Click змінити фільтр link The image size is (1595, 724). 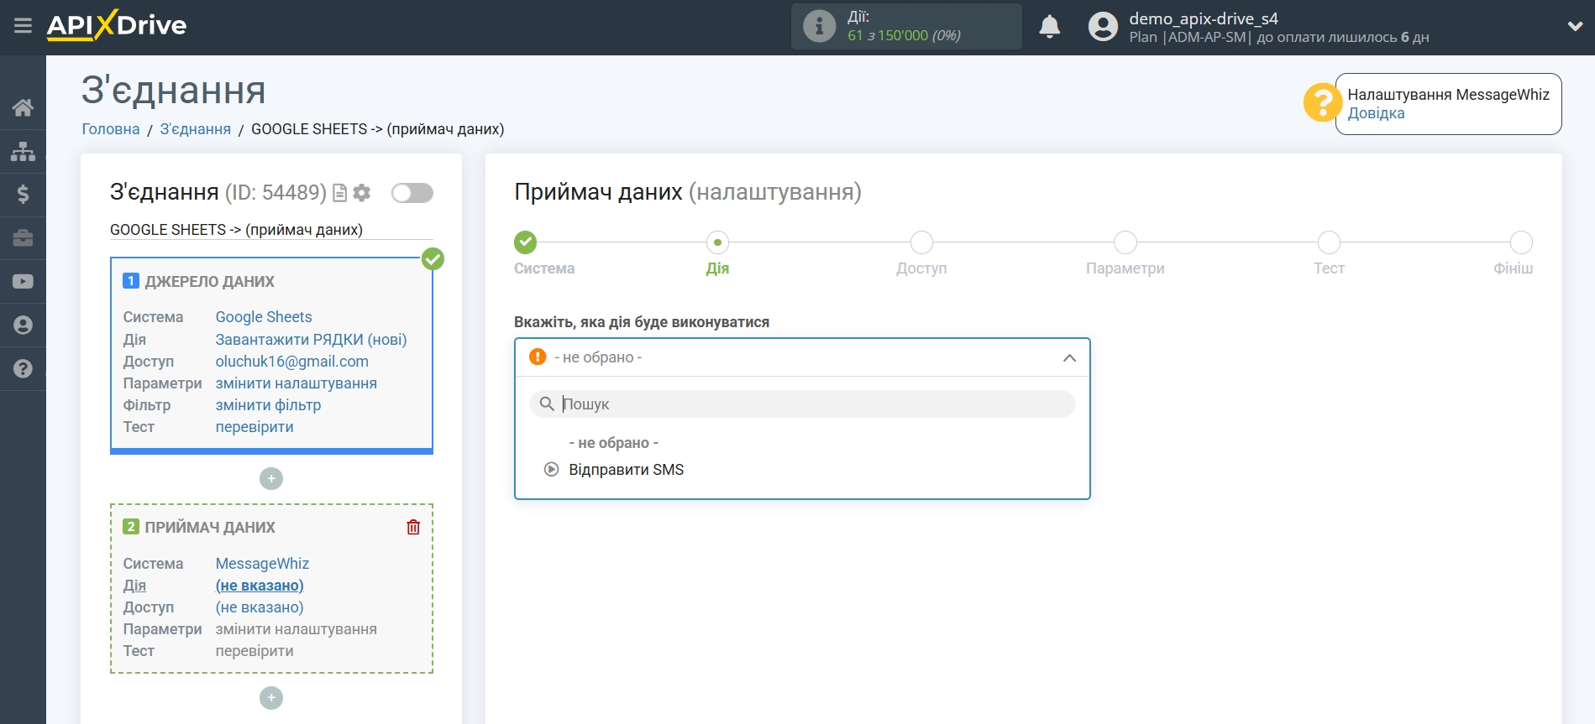click(x=269, y=405)
